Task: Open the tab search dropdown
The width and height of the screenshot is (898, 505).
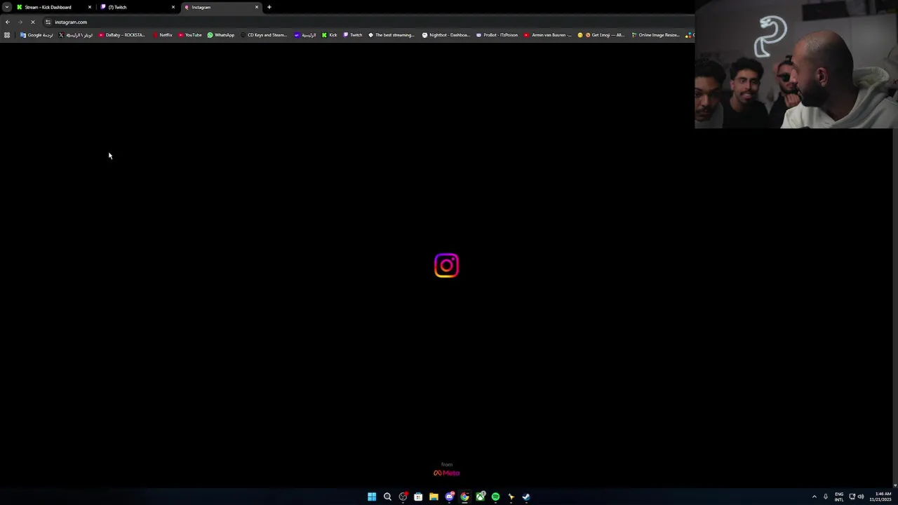Action: click(x=6, y=7)
